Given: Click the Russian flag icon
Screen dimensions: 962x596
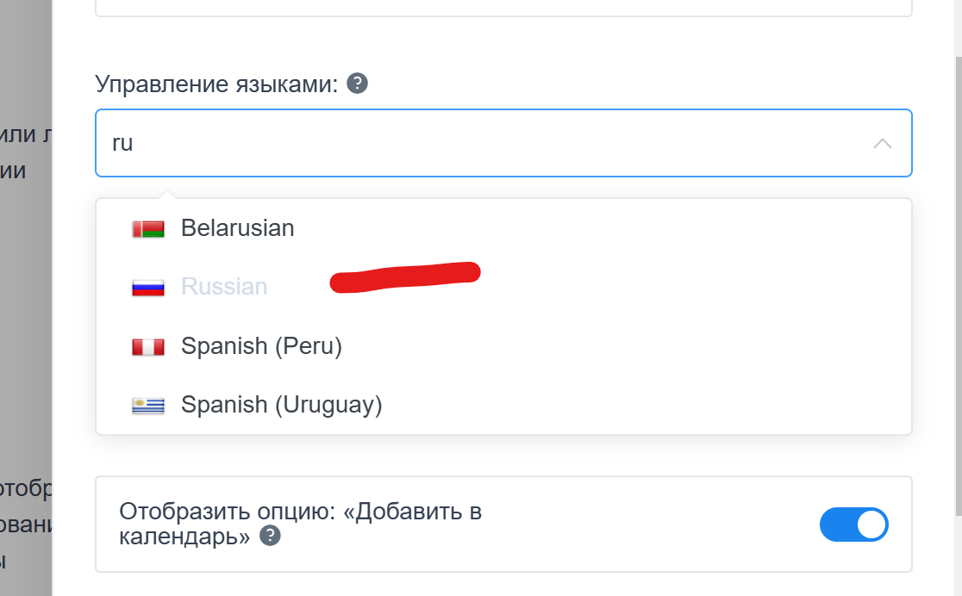Looking at the screenshot, I should click(x=147, y=288).
